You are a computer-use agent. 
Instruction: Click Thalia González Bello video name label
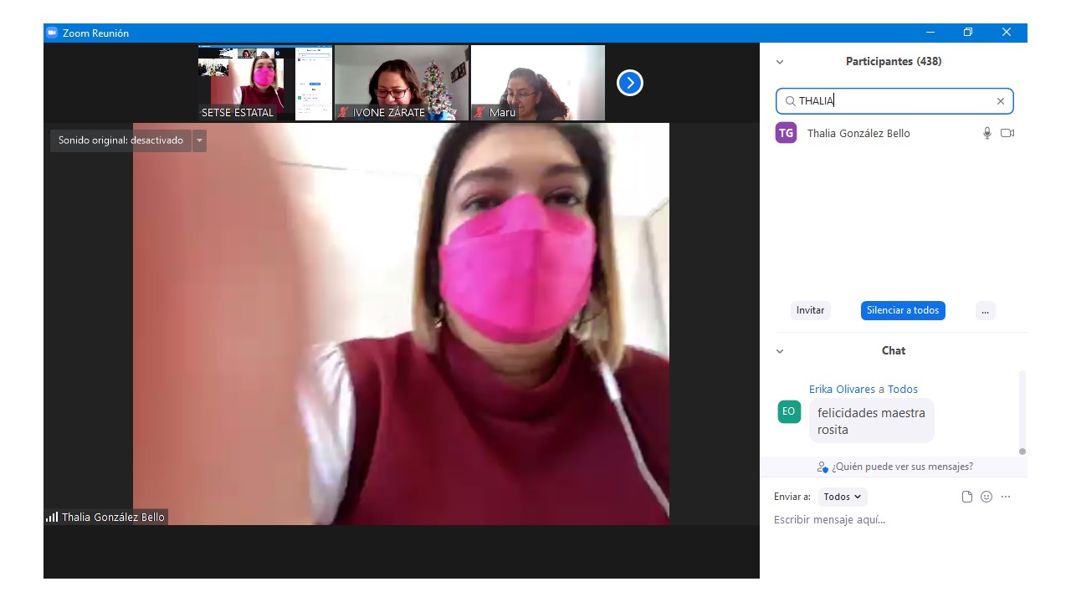pyautogui.click(x=113, y=518)
